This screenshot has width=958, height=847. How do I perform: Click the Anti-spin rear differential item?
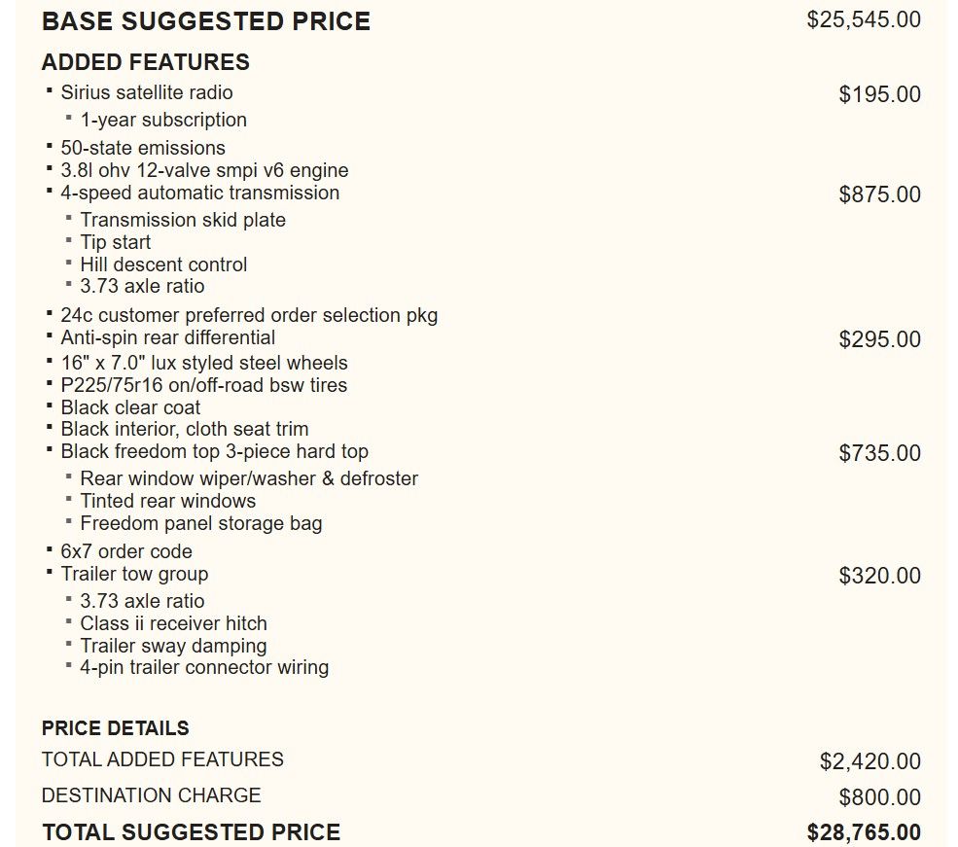pyautogui.click(x=168, y=337)
